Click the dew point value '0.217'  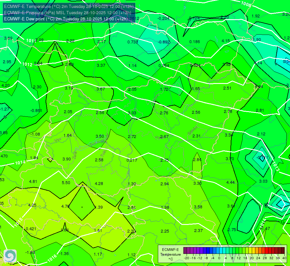(x=132, y=160)
